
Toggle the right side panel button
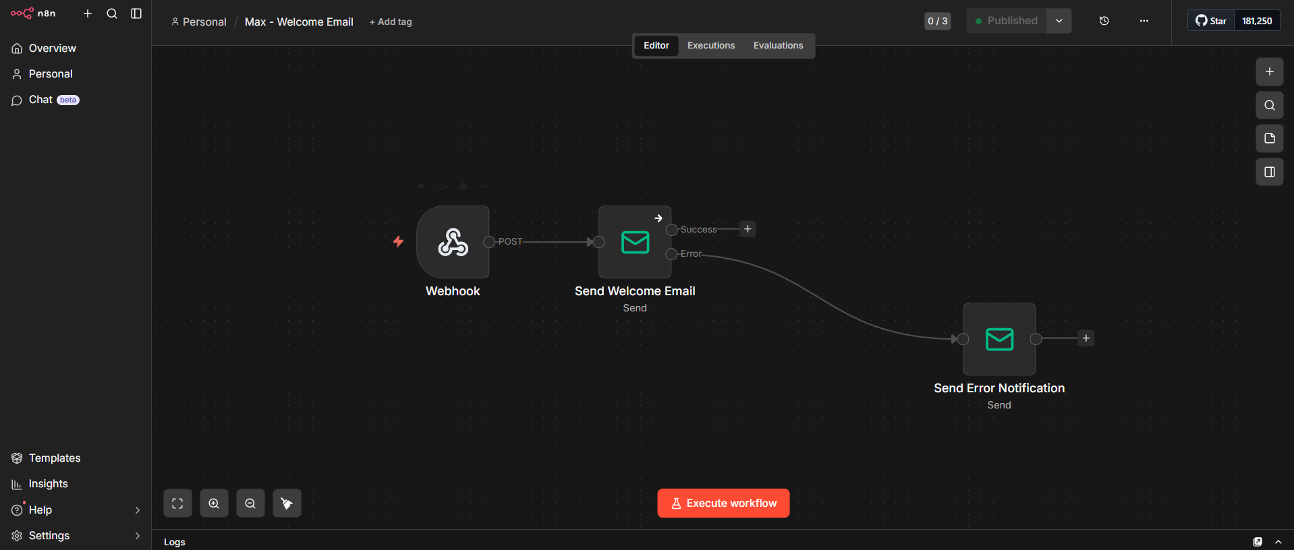coord(1270,172)
